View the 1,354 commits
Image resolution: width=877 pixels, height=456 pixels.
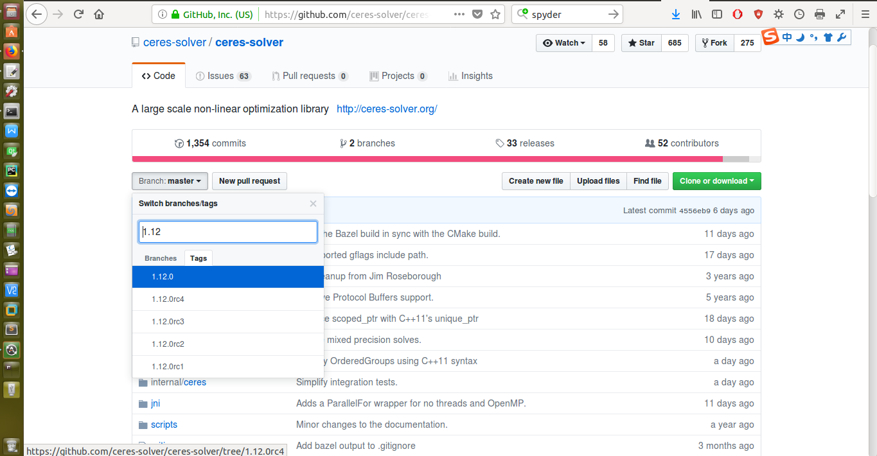click(210, 143)
